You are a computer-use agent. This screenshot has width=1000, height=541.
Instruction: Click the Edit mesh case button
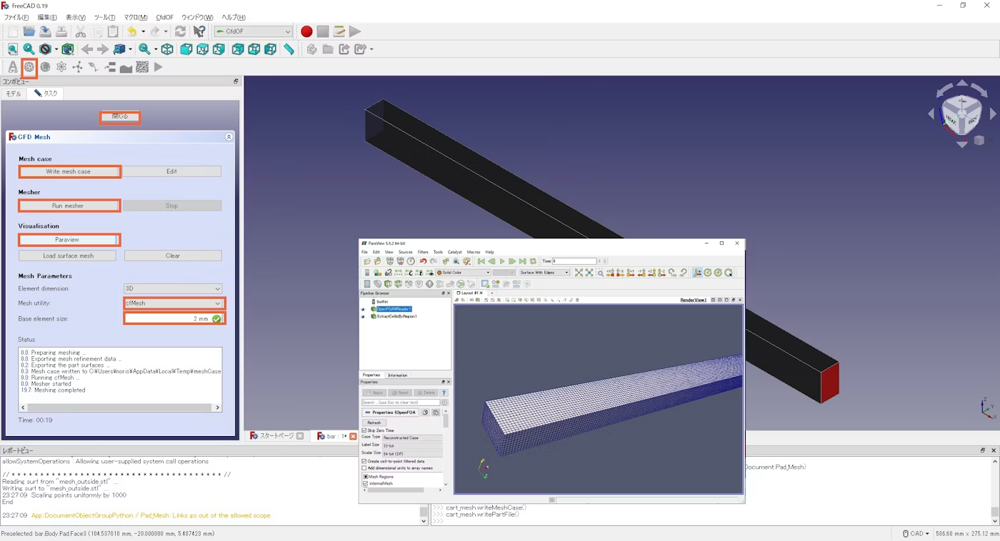171,171
